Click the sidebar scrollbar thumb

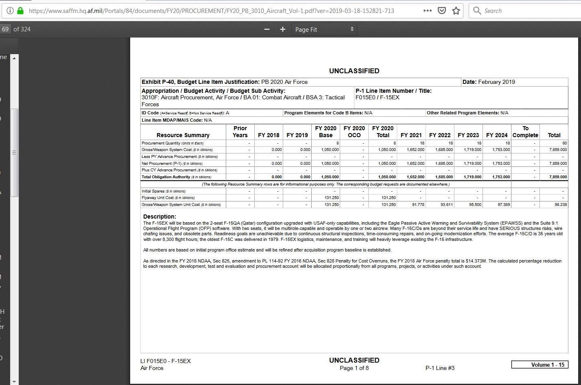point(14,153)
